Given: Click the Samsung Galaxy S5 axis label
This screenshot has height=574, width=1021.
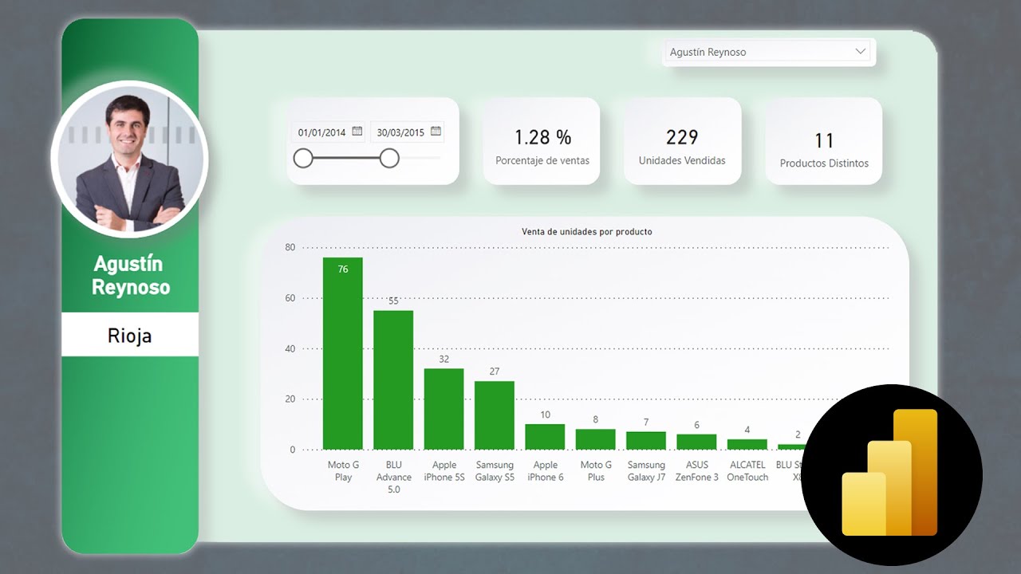Looking at the screenshot, I should (x=495, y=471).
